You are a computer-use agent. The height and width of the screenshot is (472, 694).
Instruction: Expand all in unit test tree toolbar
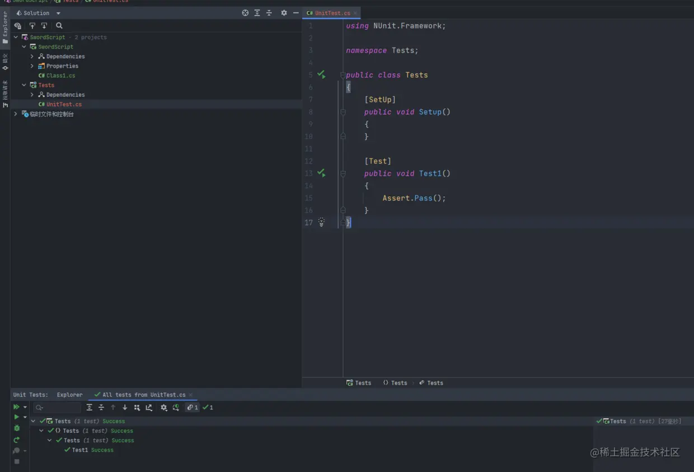pyautogui.click(x=89, y=408)
